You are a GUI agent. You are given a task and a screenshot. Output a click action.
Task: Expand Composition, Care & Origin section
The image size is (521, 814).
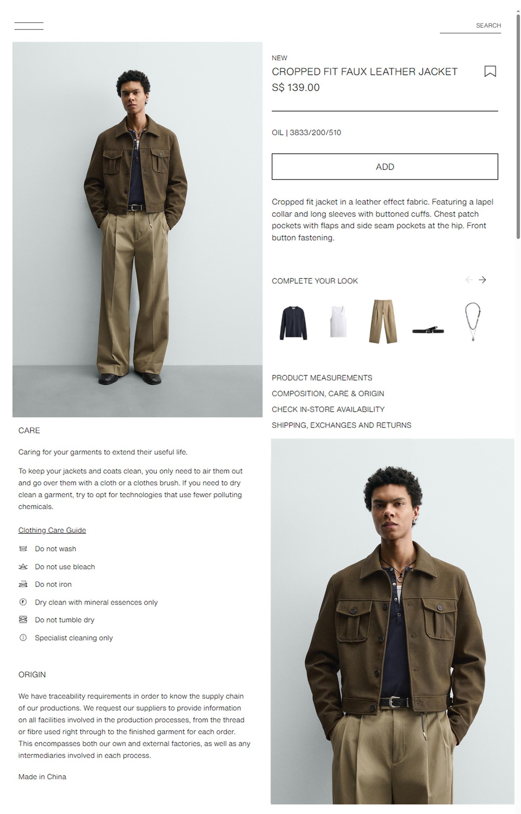pyautogui.click(x=328, y=393)
